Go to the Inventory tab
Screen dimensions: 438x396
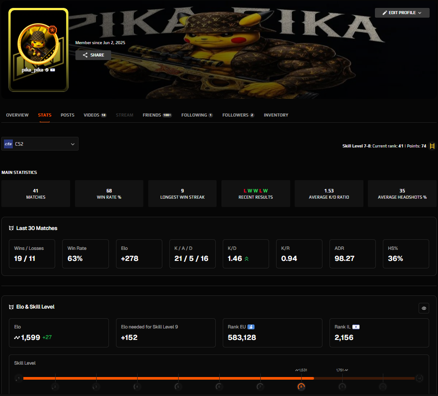point(276,115)
